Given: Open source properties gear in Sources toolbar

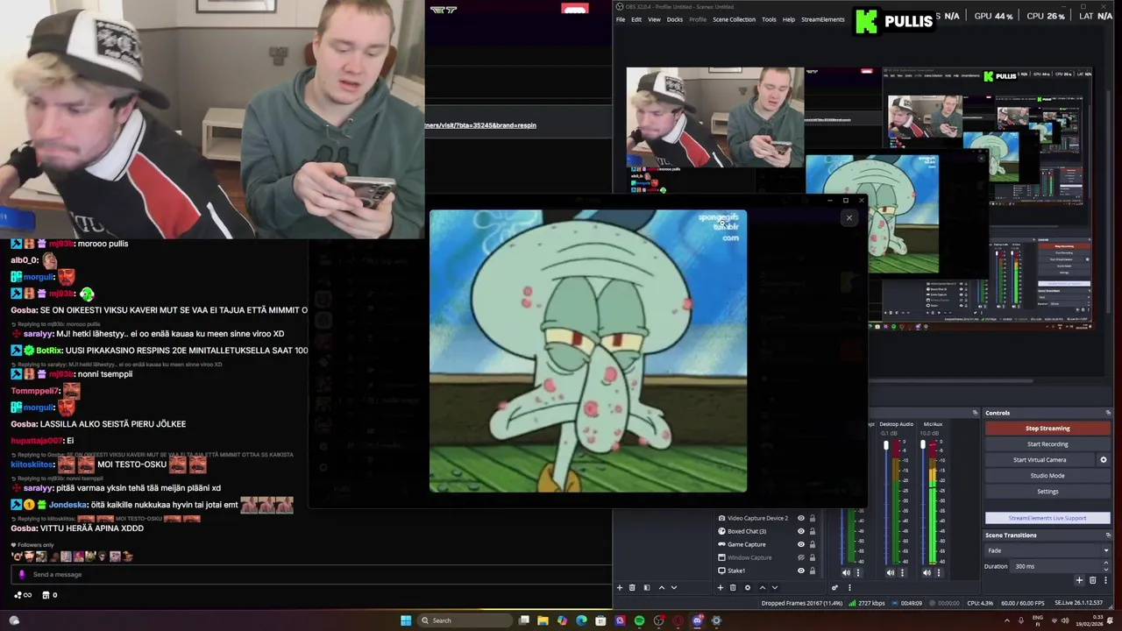Looking at the screenshot, I should pos(748,588).
